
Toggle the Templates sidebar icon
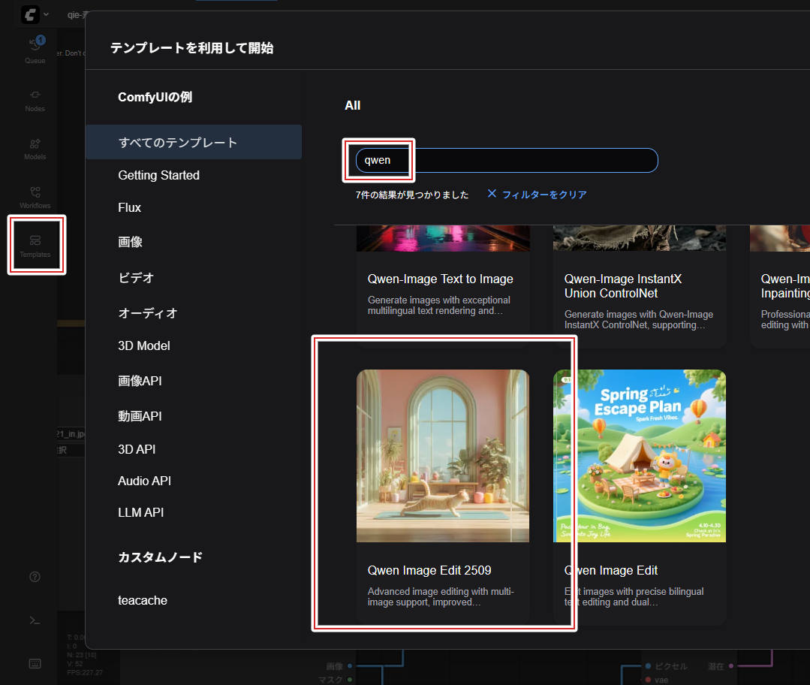point(35,245)
